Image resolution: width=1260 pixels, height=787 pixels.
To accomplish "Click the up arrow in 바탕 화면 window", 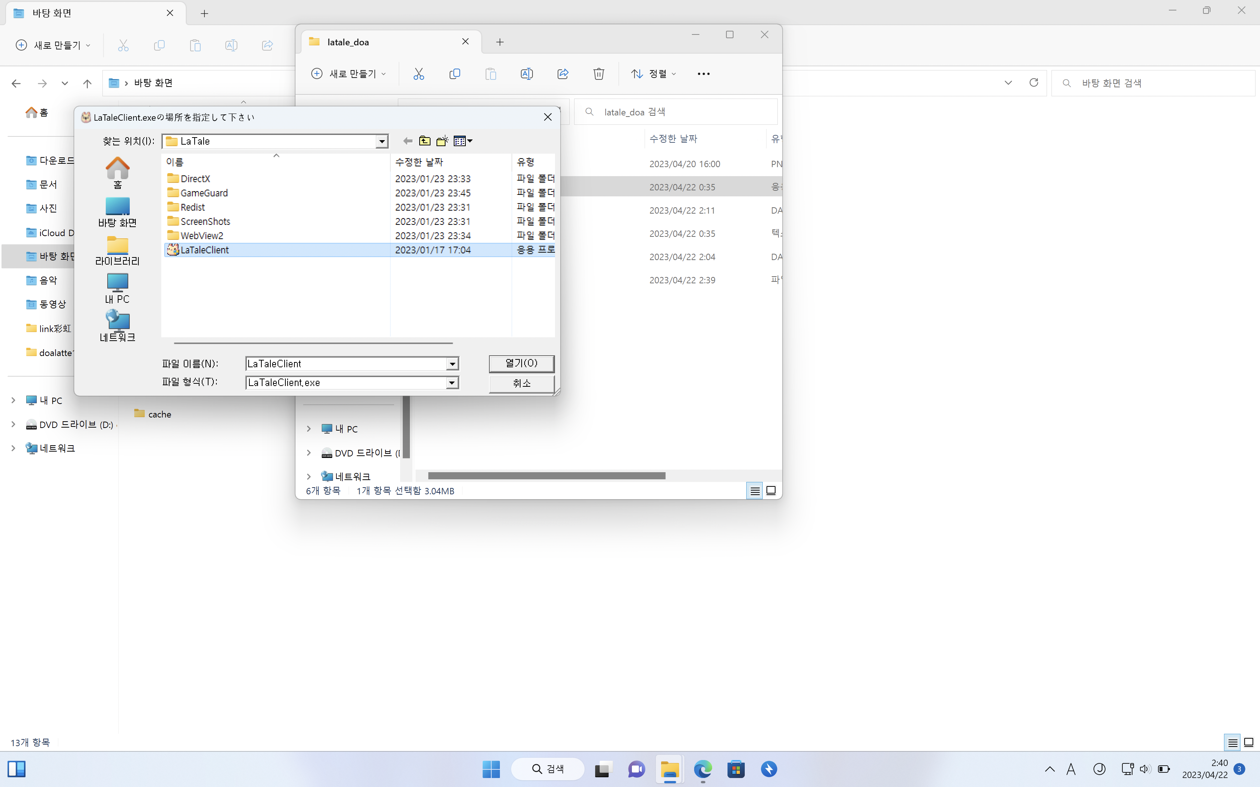I will (87, 83).
